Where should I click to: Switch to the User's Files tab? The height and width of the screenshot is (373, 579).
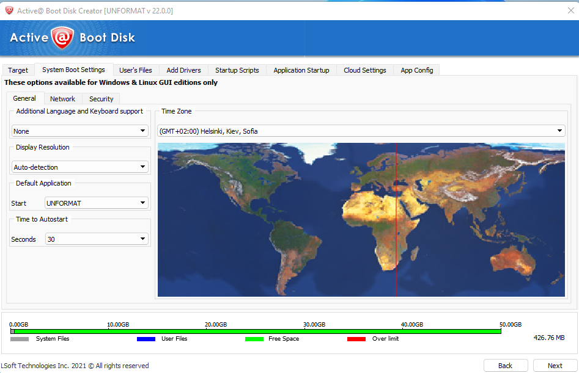[135, 70]
